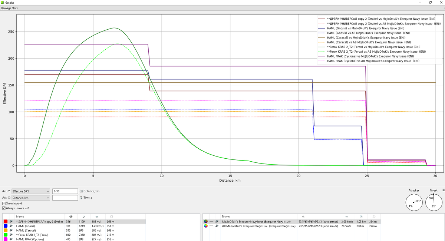Sort attackers by the DPS column icon
Screen dimensions: 445x241
(x=70, y=216)
